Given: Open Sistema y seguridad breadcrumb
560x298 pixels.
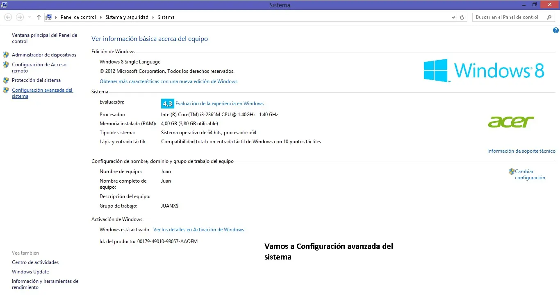Looking at the screenshot, I should pos(127,17).
